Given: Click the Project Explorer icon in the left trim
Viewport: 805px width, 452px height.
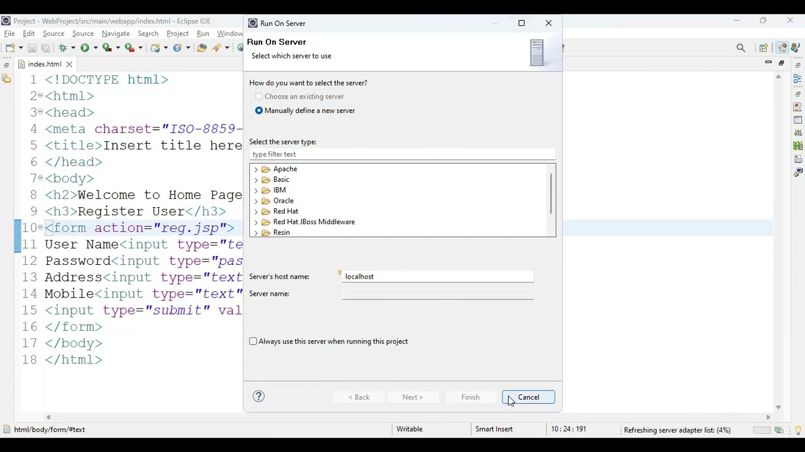Looking at the screenshot, I should 6,78.
